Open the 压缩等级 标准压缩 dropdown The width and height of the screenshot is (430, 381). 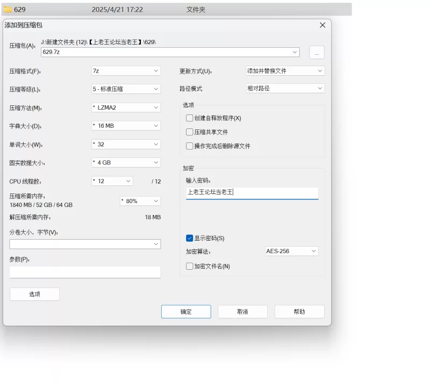tap(126, 89)
